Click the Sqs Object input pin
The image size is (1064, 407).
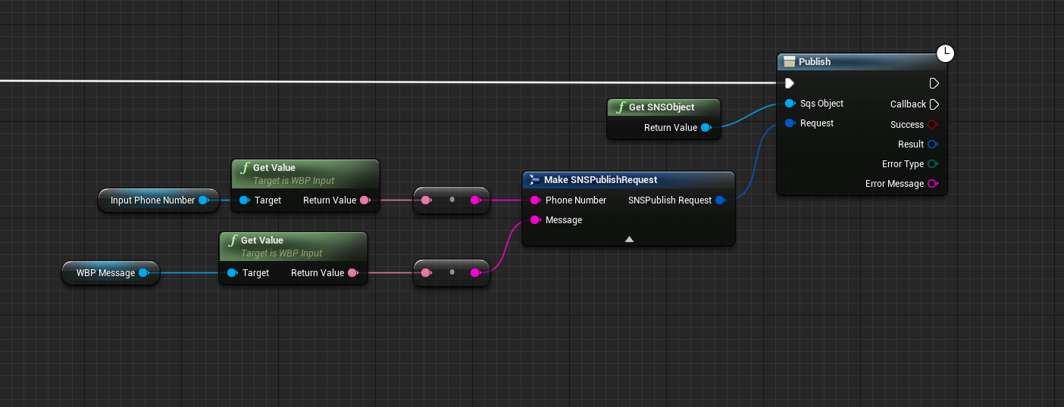pyautogui.click(x=790, y=104)
